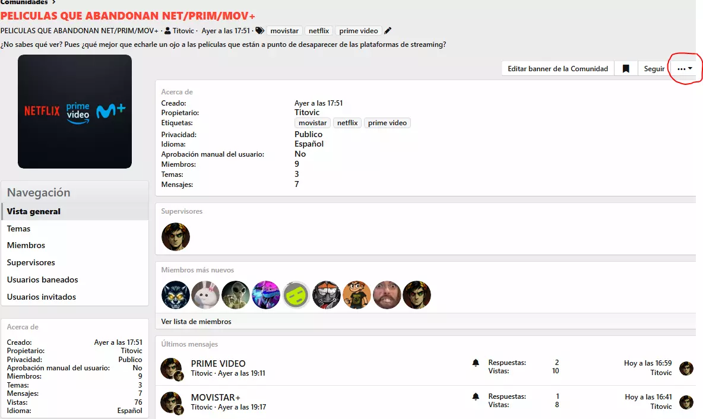Click the Seguir button
This screenshot has height=419, width=703.
(x=654, y=69)
